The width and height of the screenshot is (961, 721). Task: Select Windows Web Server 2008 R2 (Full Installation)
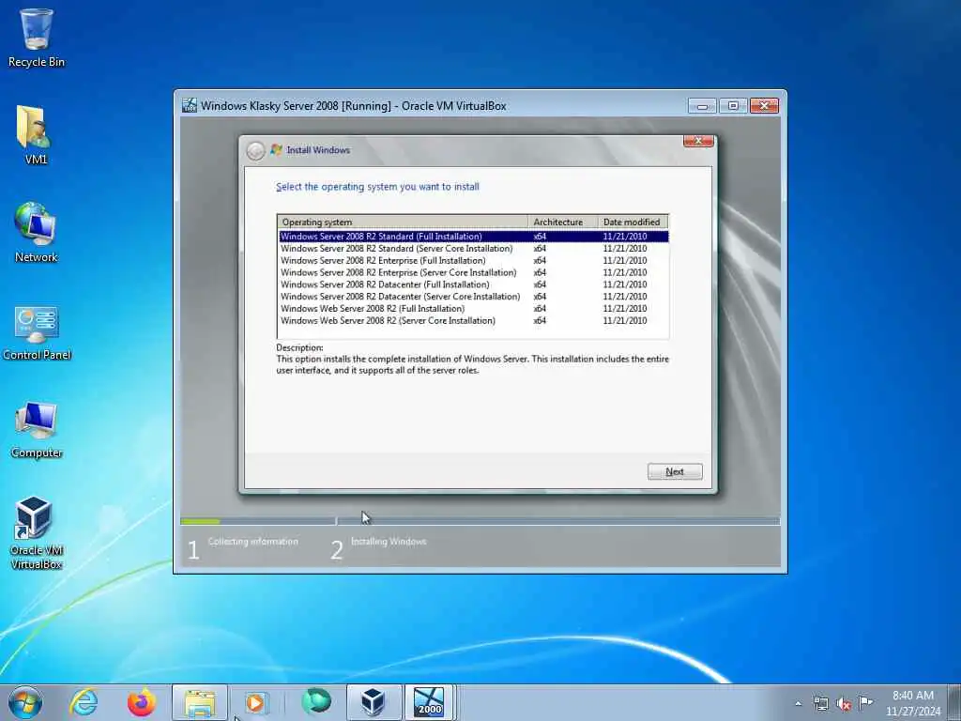(473, 308)
